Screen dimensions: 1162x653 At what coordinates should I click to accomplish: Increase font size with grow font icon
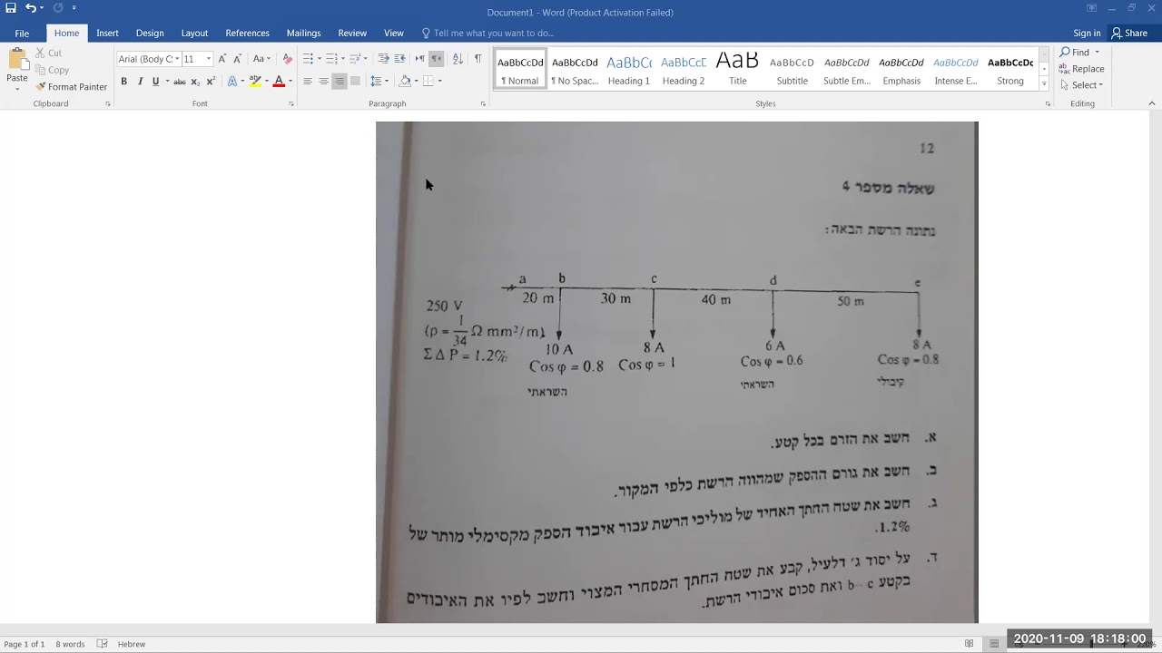pyautogui.click(x=222, y=59)
